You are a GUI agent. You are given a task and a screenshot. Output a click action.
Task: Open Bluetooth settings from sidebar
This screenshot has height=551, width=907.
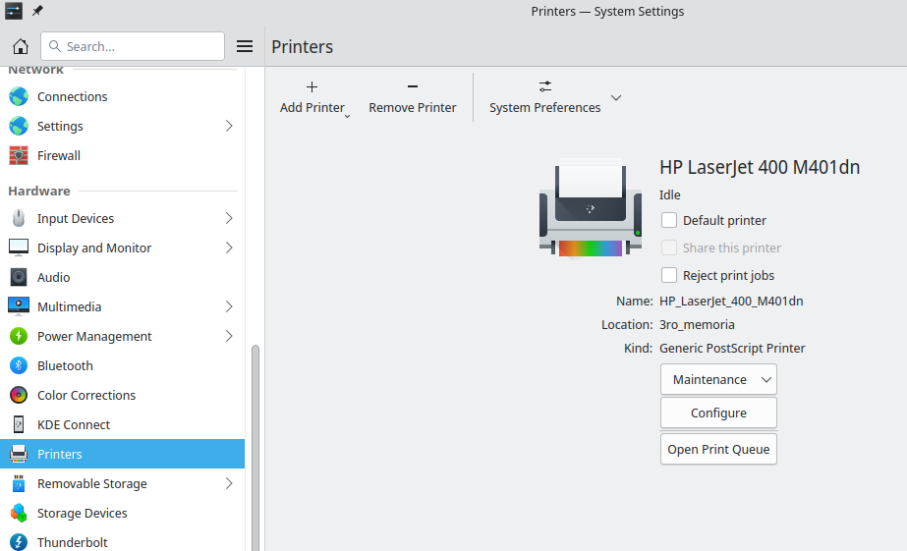[65, 365]
